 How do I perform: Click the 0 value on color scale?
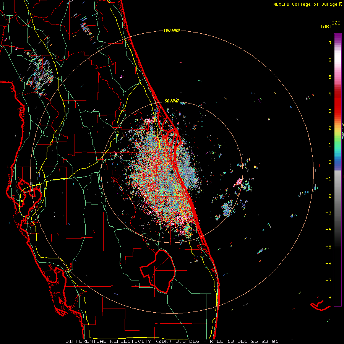tap(330, 162)
